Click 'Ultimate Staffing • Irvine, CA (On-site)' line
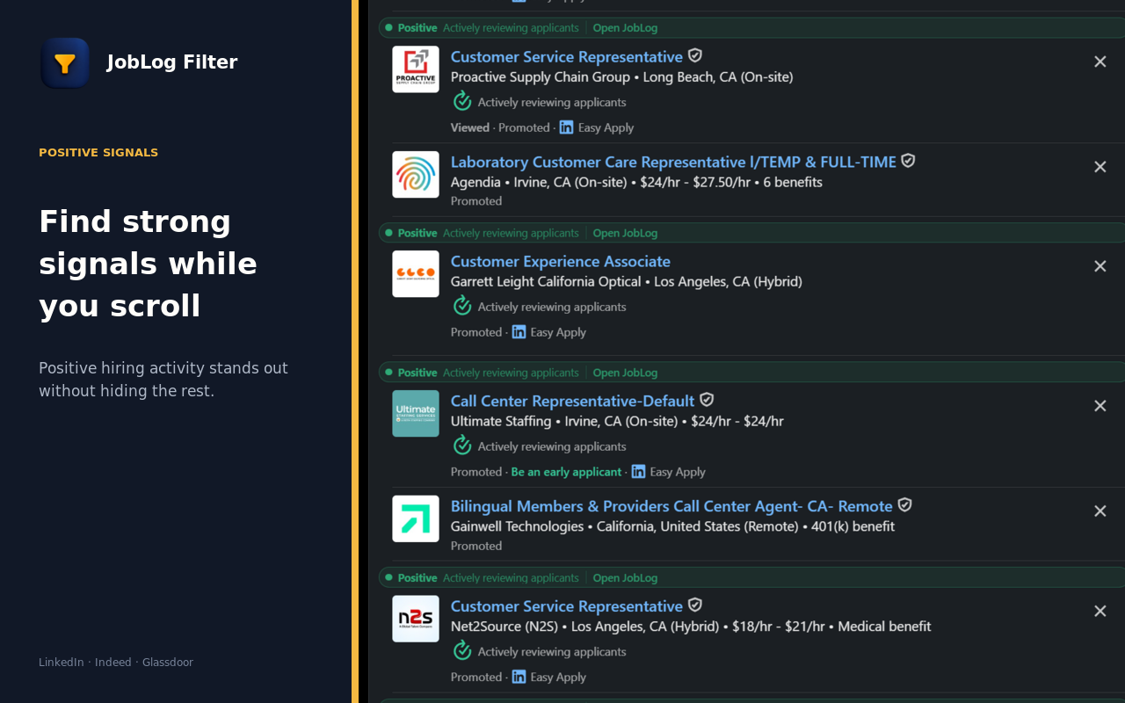Screen dimensions: 1125x703 [x=617, y=422]
